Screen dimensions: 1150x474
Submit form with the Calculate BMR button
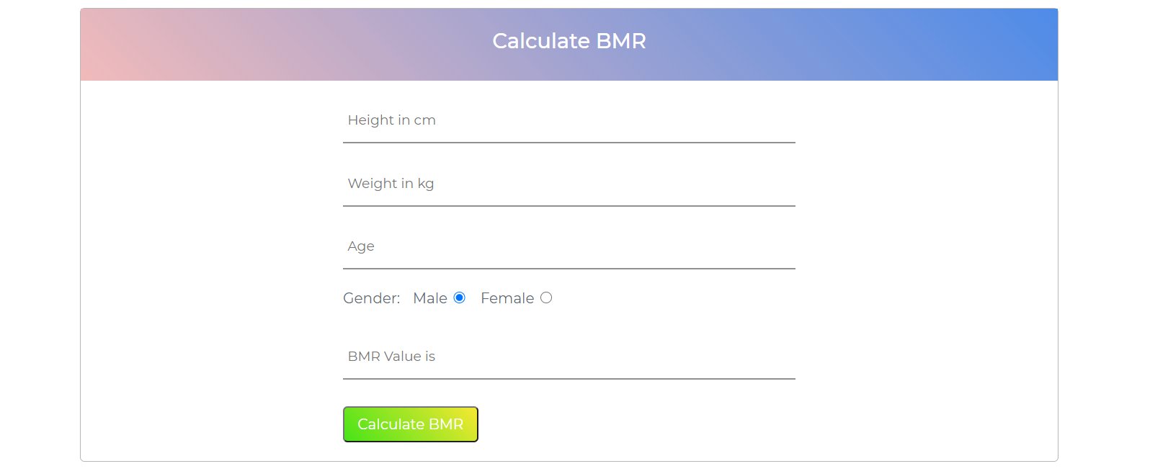tap(411, 424)
